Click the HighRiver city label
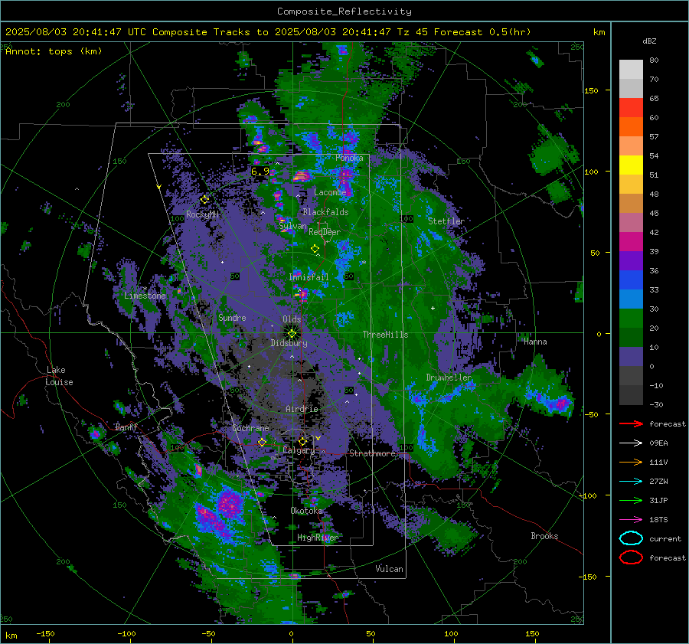Image resolution: width=689 pixels, height=644 pixels. pos(318,538)
